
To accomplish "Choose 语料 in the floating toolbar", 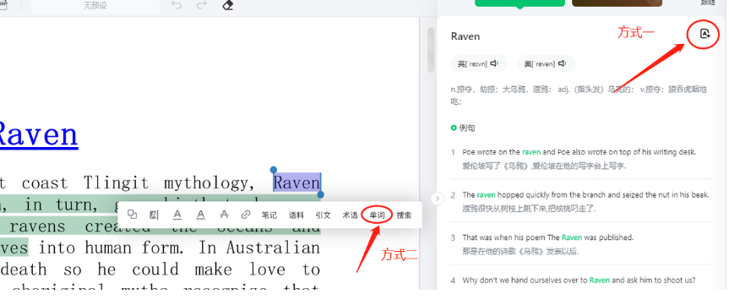I will 296,215.
